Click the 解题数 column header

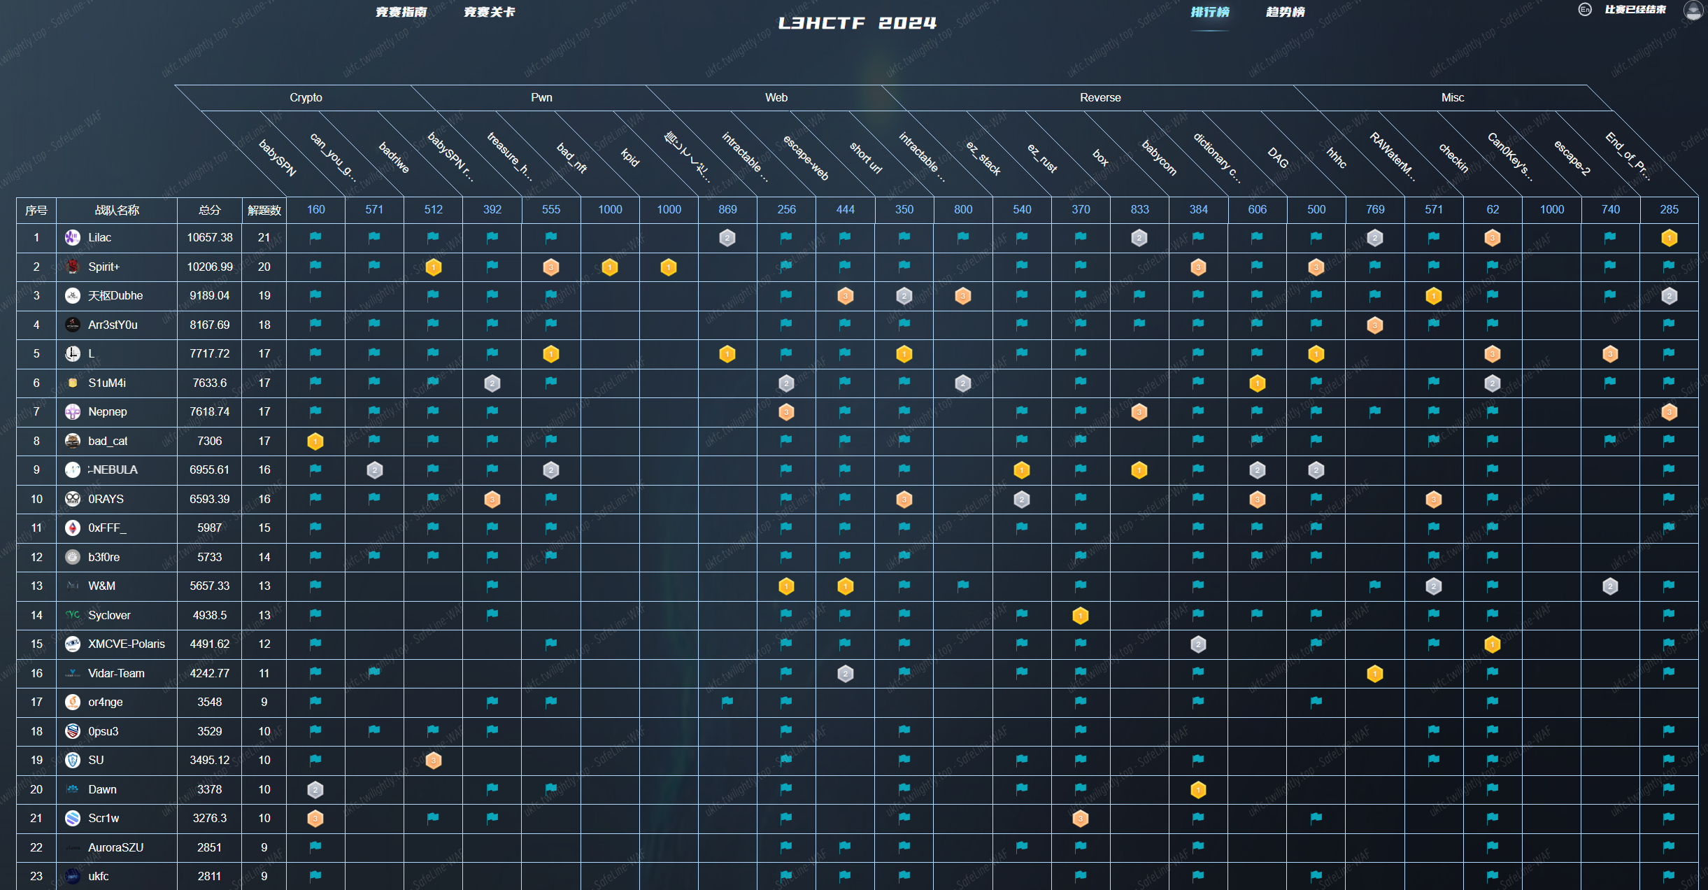264,210
